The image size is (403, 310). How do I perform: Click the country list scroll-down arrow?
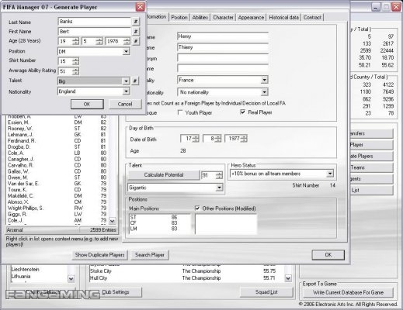[x=71, y=278]
